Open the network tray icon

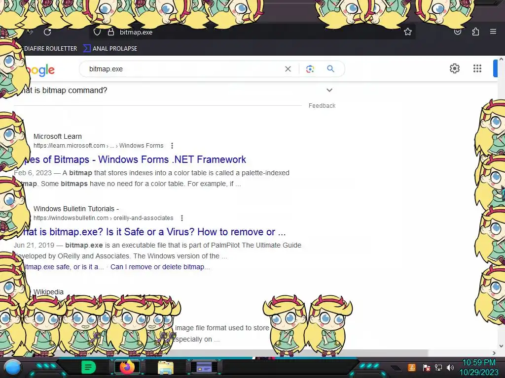438,367
